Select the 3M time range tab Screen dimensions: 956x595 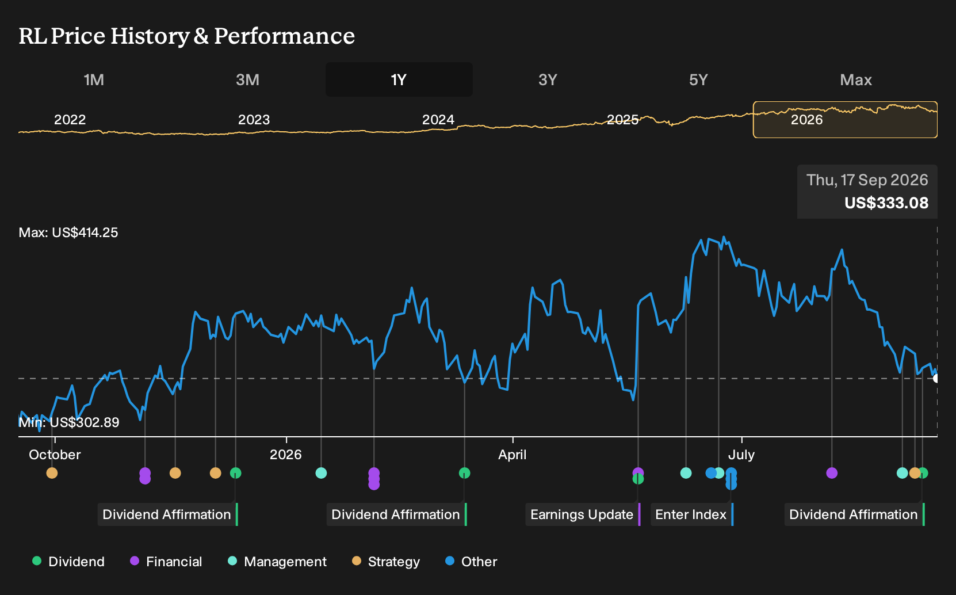click(x=247, y=79)
